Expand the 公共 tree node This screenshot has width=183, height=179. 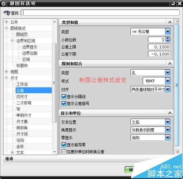pos(6,22)
